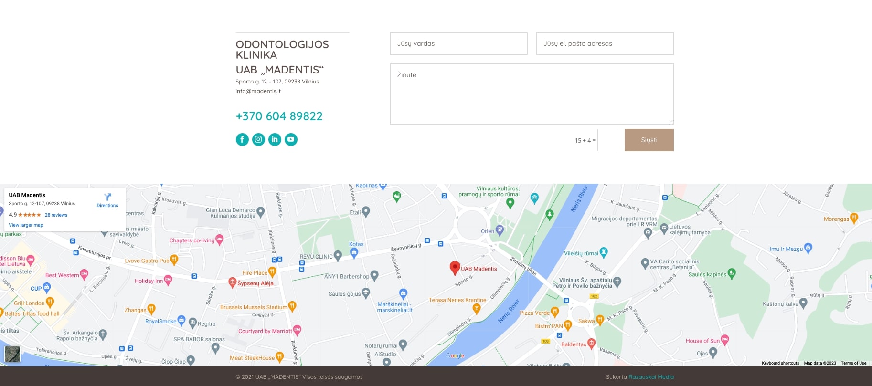Click the Zhangas restaurant marker
This screenshot has width=872, height=386.
(x=151, y=309)
